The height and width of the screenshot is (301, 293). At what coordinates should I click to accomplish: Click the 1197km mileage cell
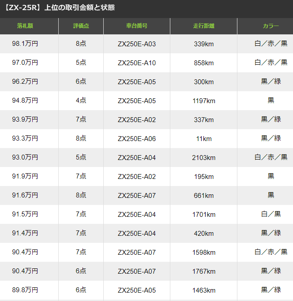click(x=203, y=100)
